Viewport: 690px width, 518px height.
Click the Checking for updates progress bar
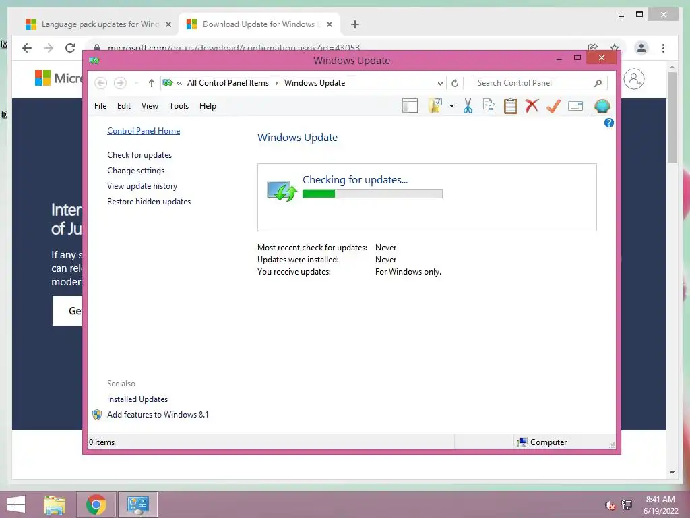coord(372,194)
